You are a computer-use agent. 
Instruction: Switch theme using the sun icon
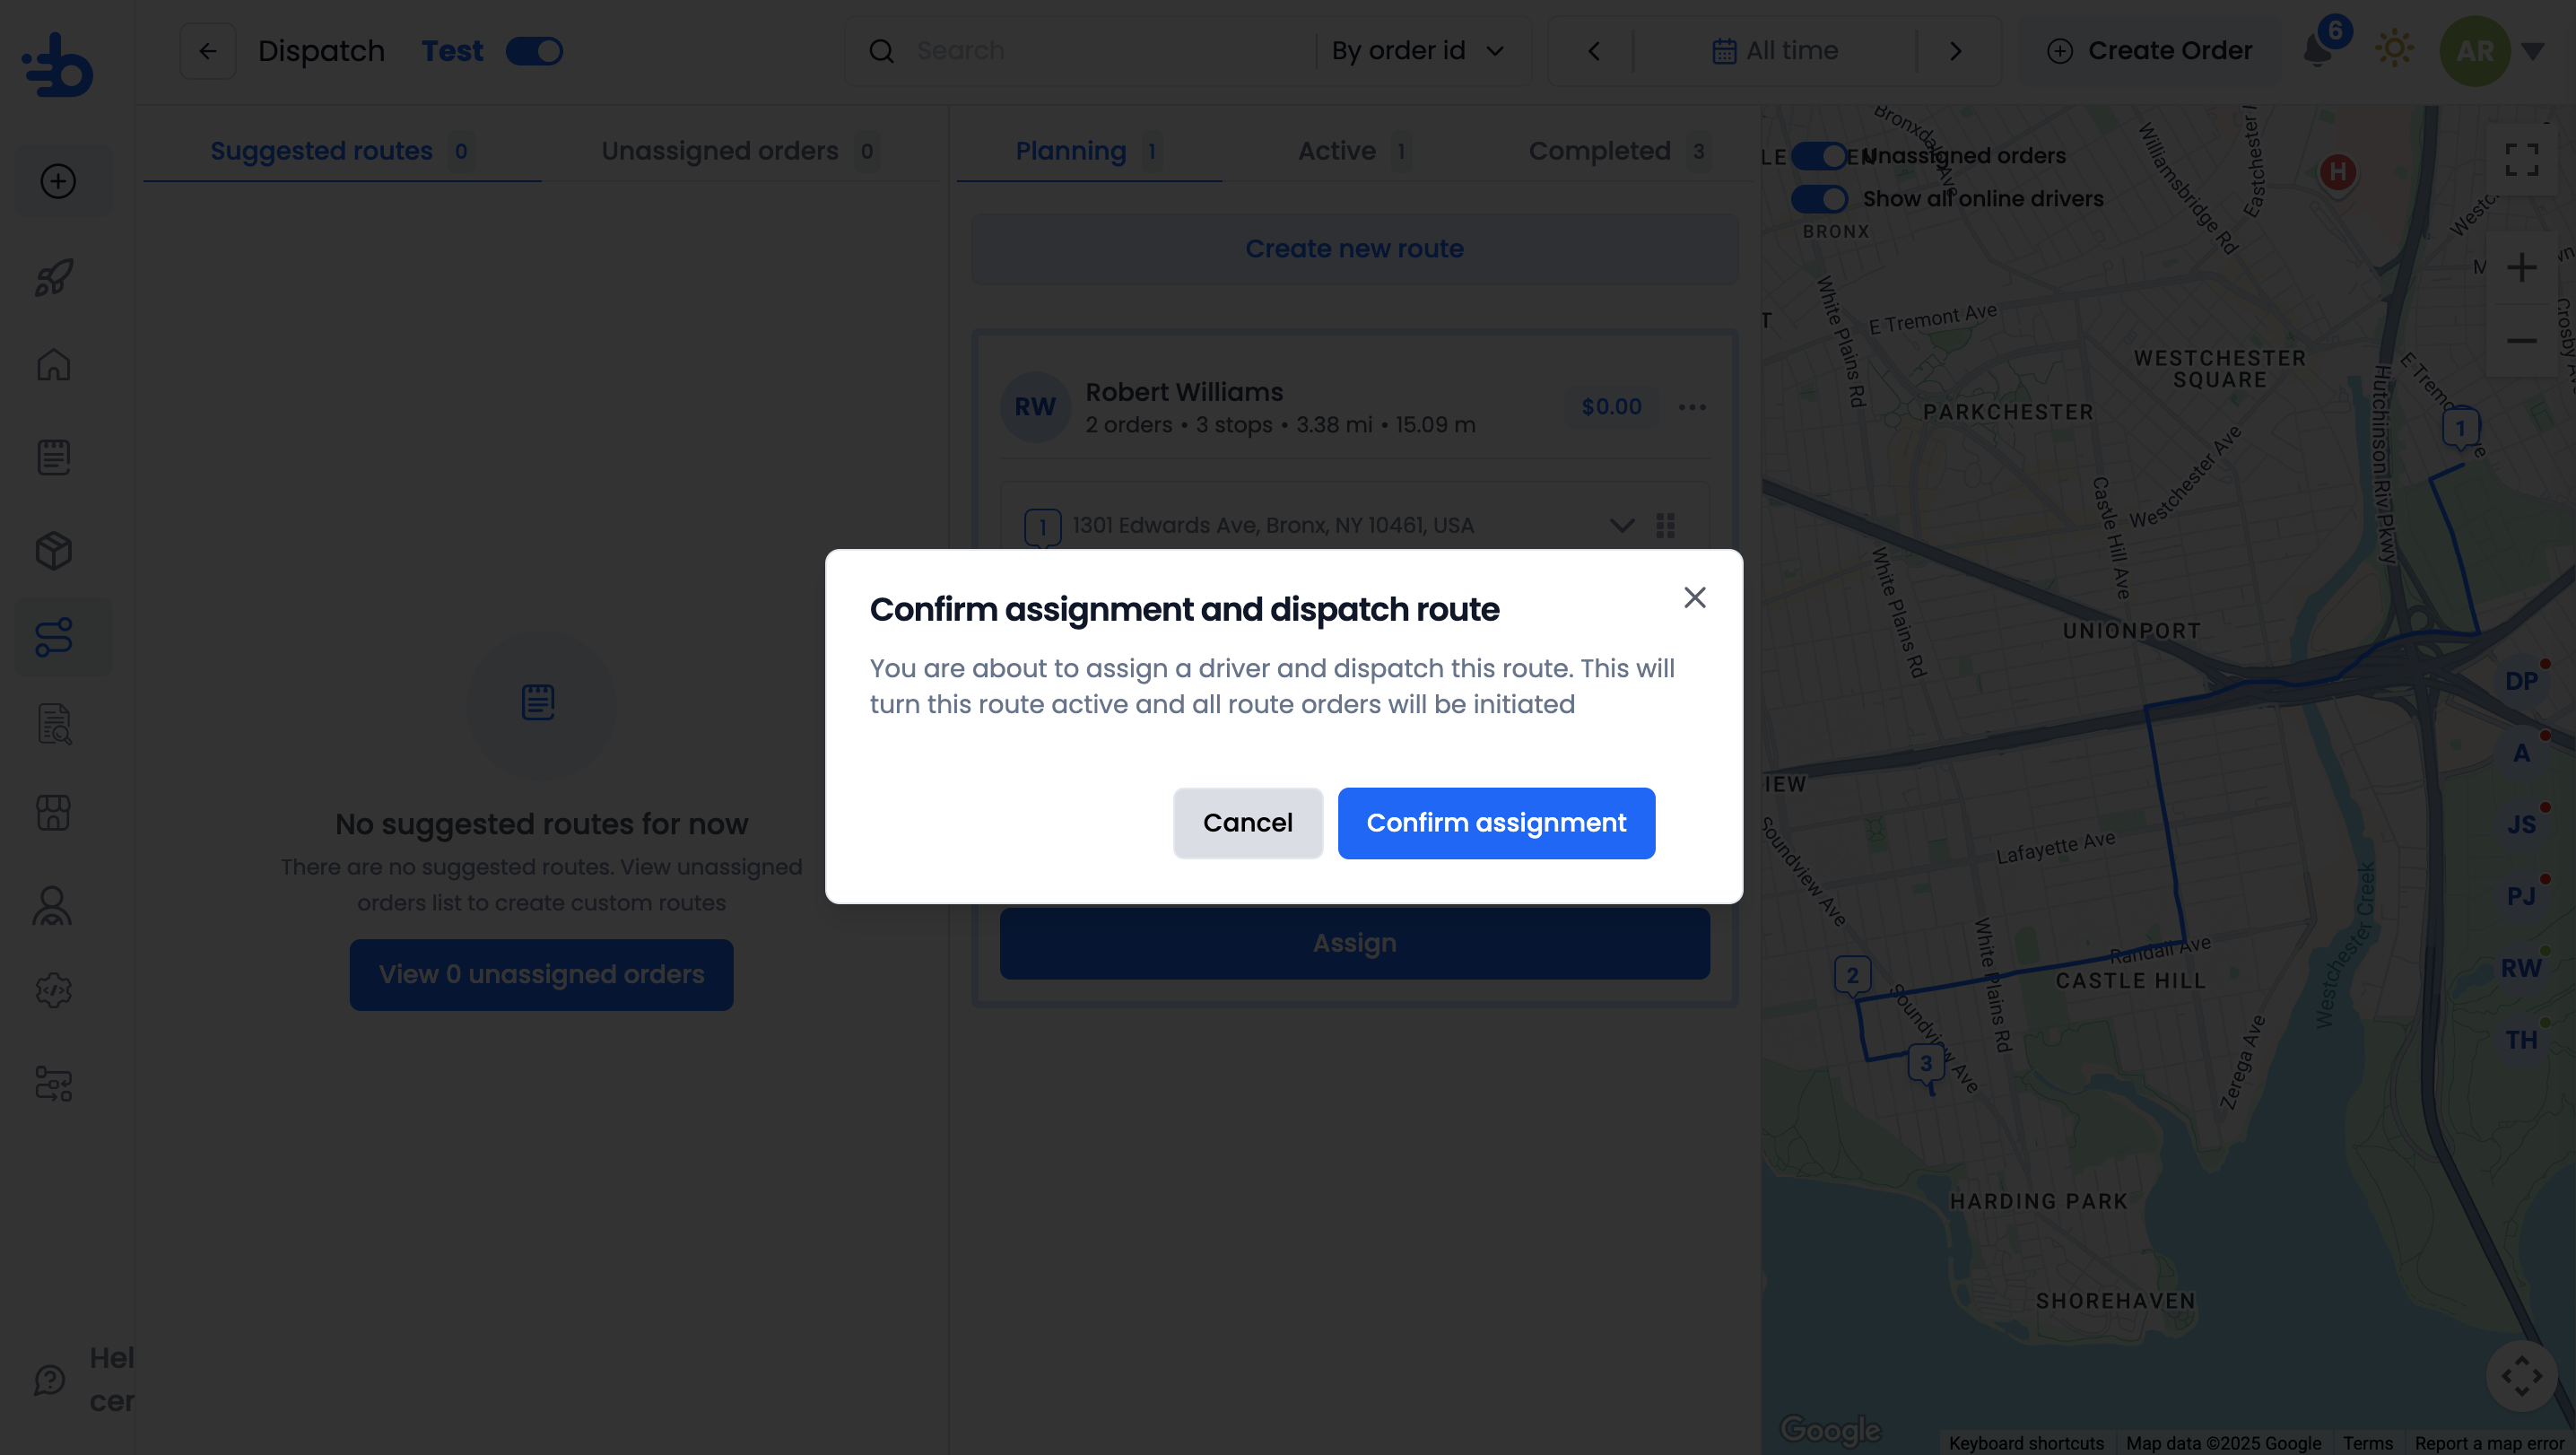(x=2394, y=48)
